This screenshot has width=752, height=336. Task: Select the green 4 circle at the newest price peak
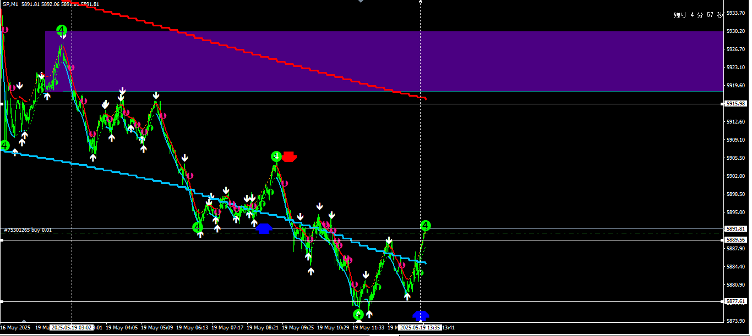pos(426,225)
